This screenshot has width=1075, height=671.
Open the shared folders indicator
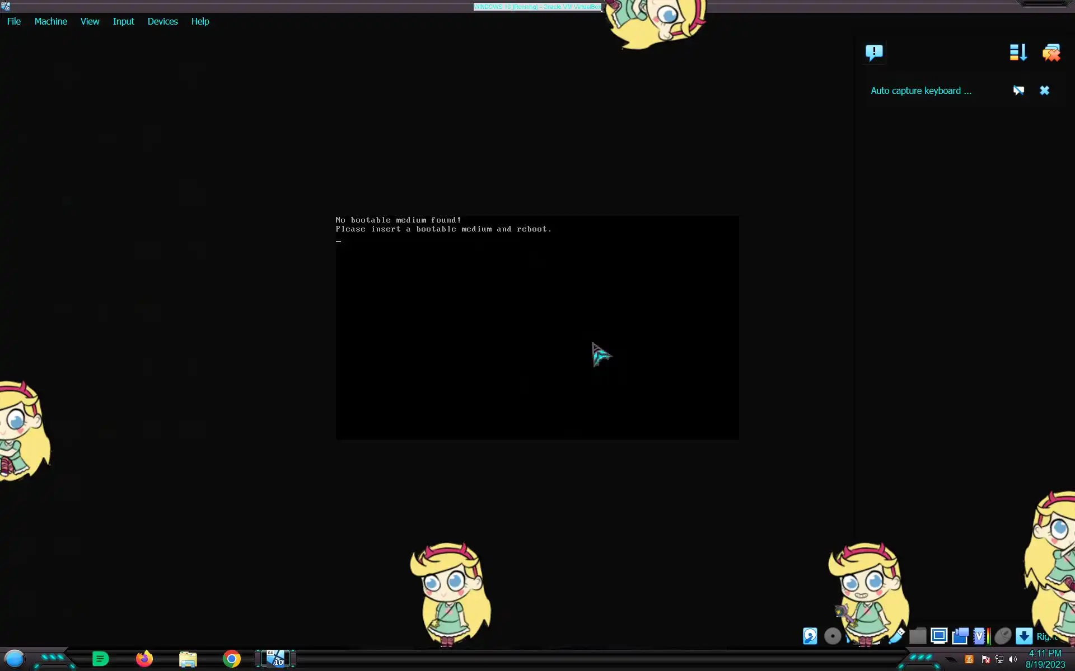918,636
